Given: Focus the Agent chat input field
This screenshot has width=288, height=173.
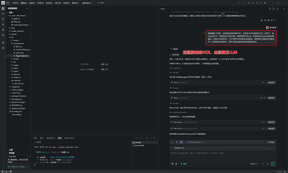Looking at the screenshot, I should [222, 155].
